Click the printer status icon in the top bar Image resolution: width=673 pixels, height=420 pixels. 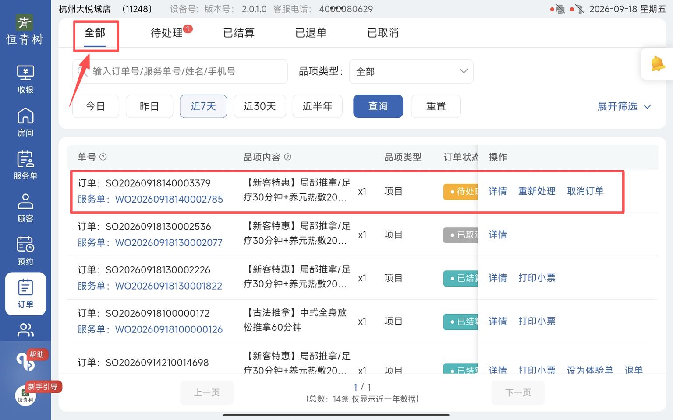(560, 9)
